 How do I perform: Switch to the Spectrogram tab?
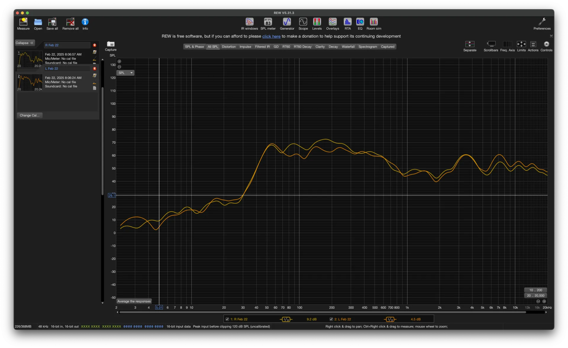(367, 47)
